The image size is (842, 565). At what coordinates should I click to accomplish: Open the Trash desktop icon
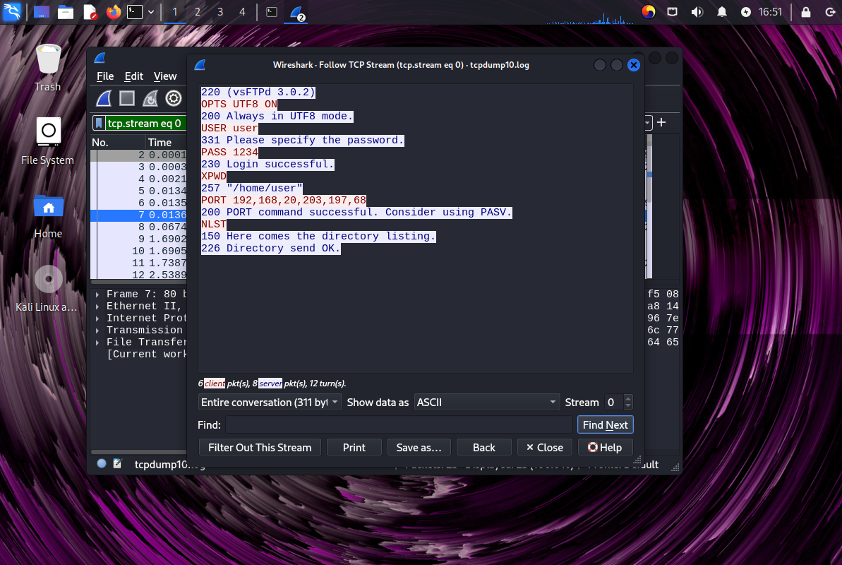click(48, 67)
